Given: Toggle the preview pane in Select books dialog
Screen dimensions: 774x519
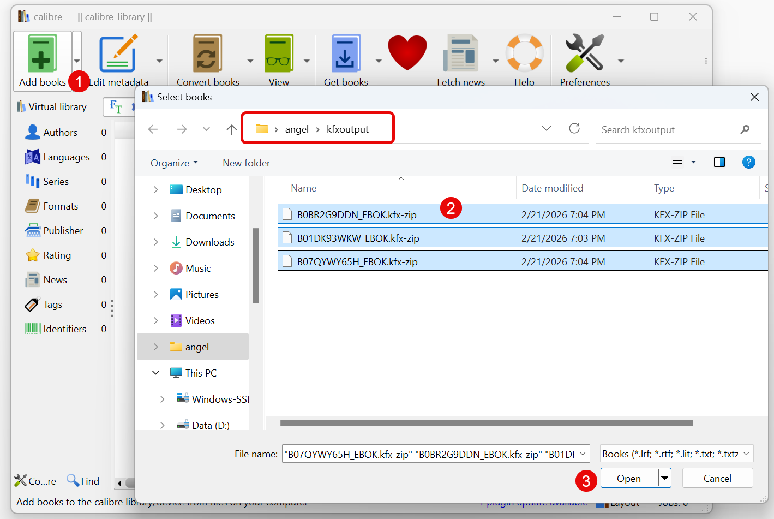Looking at the screenshot, I should pyautogui.click(x=719, y=162).
